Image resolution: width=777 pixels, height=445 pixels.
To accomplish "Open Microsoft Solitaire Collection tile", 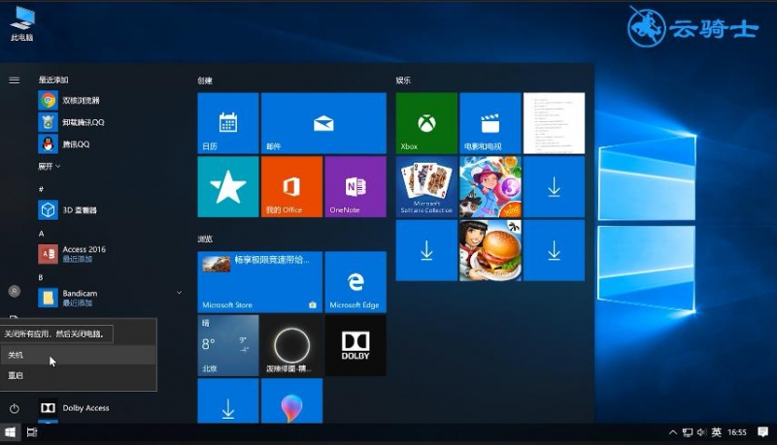I will click(426, 187).
